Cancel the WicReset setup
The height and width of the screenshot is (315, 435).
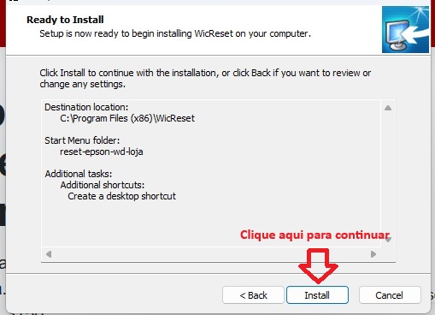pyautogui.click(x=390, y=295)
